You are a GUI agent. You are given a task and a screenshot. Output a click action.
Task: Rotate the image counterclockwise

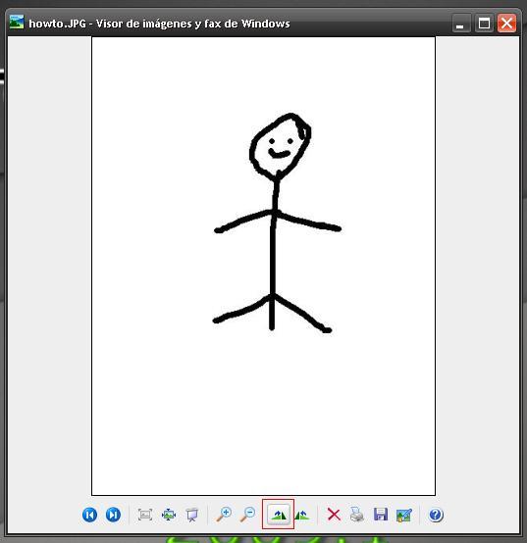(302, 515)
